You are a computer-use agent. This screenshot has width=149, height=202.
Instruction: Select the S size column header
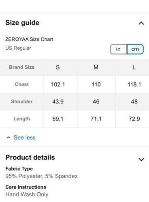click(58, 67)
